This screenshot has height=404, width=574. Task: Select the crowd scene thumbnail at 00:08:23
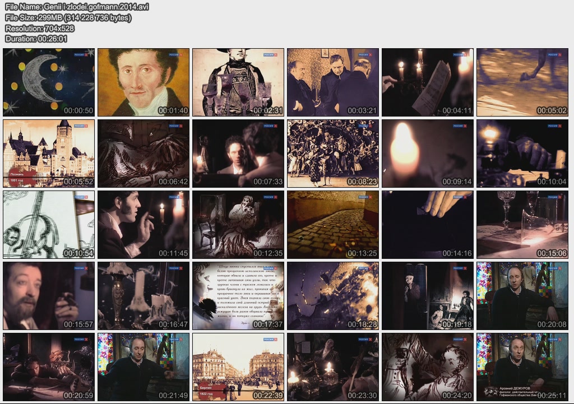(x=333, y=154)
